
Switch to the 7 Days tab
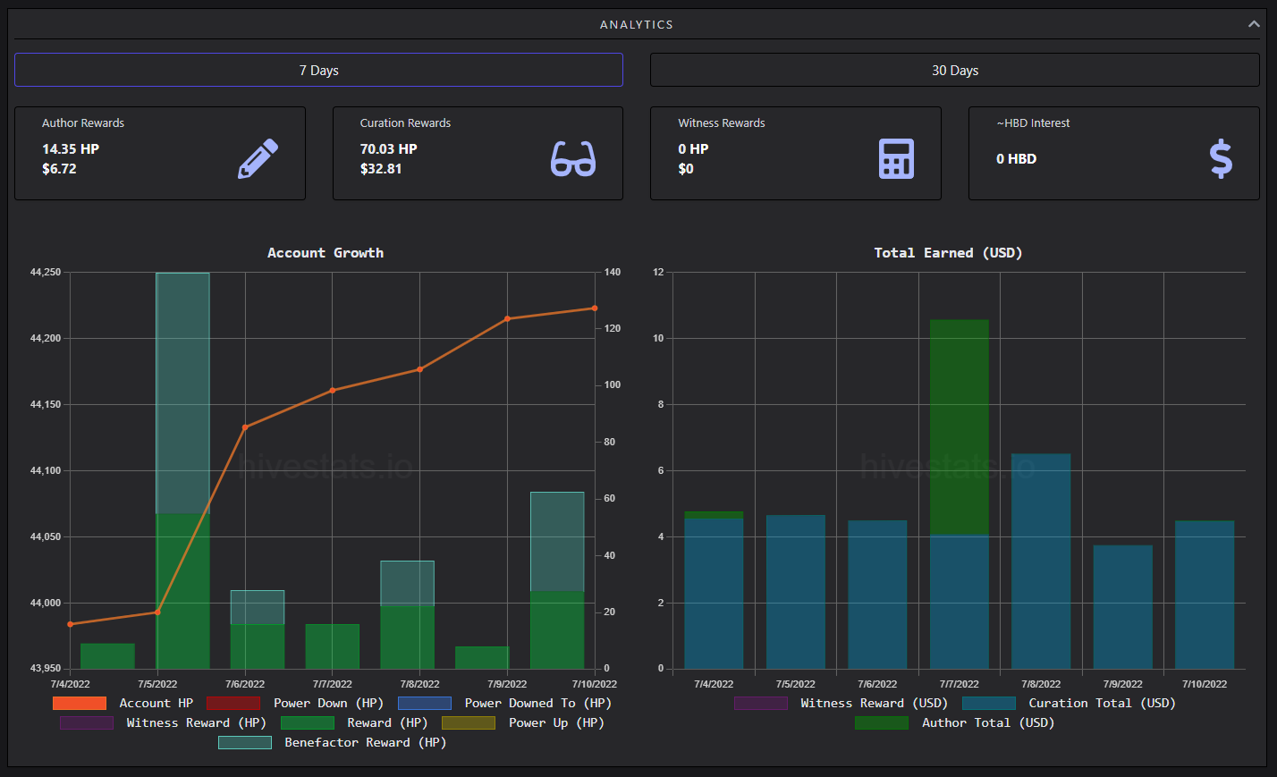(318, 70)
